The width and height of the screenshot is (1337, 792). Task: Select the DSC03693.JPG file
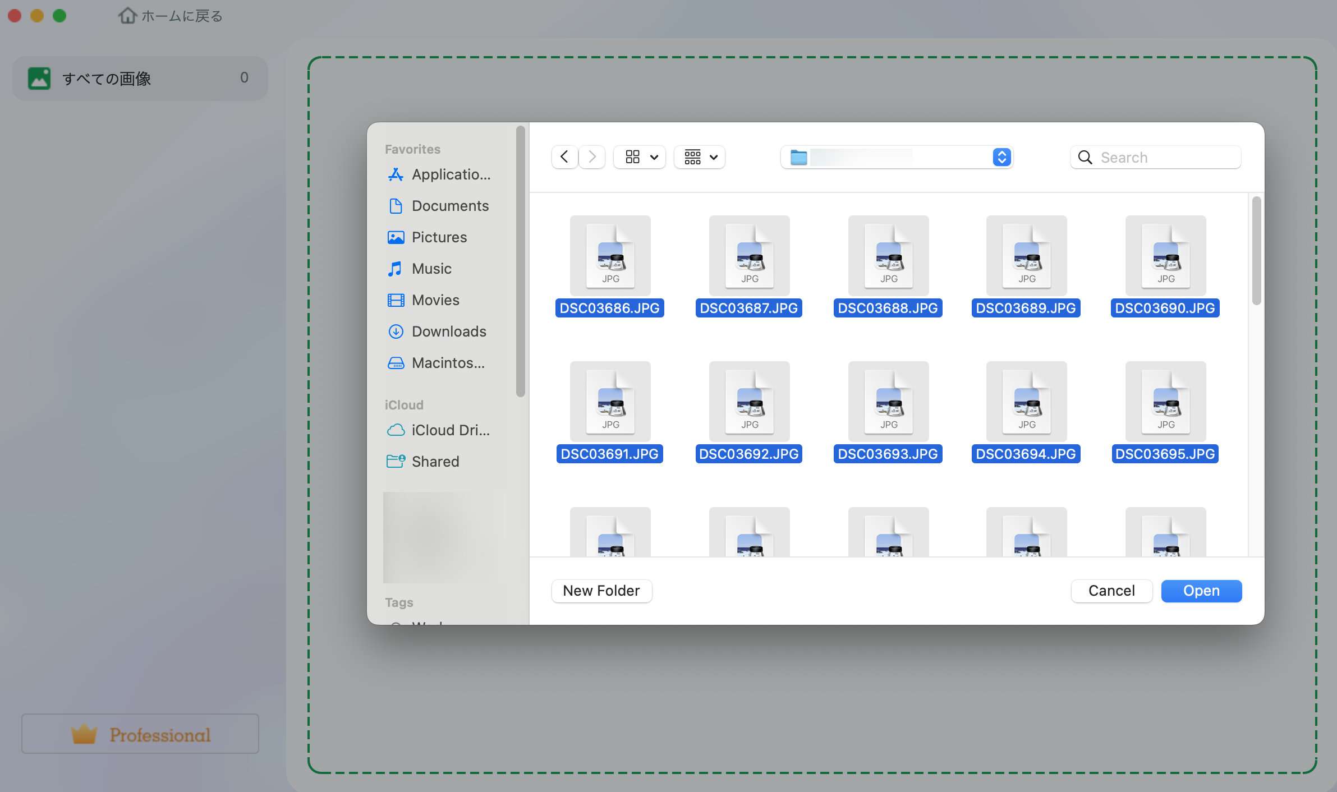point(888,402)
